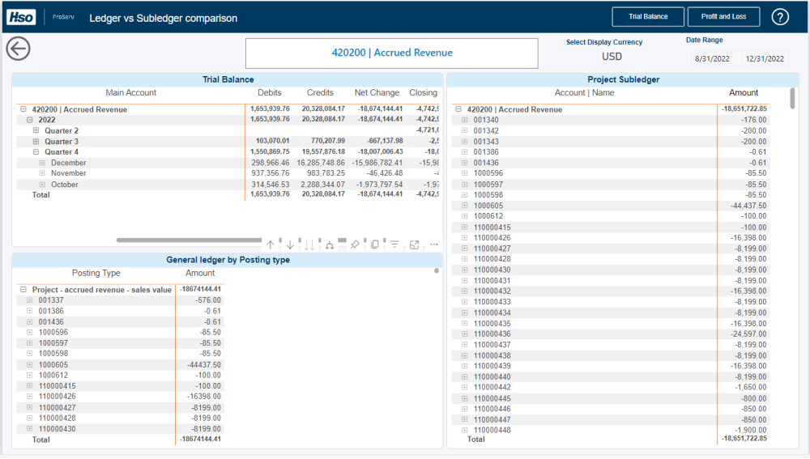
Task: Collapse Project - accrued revenue posting type
Action: click(x=23, y=289)
